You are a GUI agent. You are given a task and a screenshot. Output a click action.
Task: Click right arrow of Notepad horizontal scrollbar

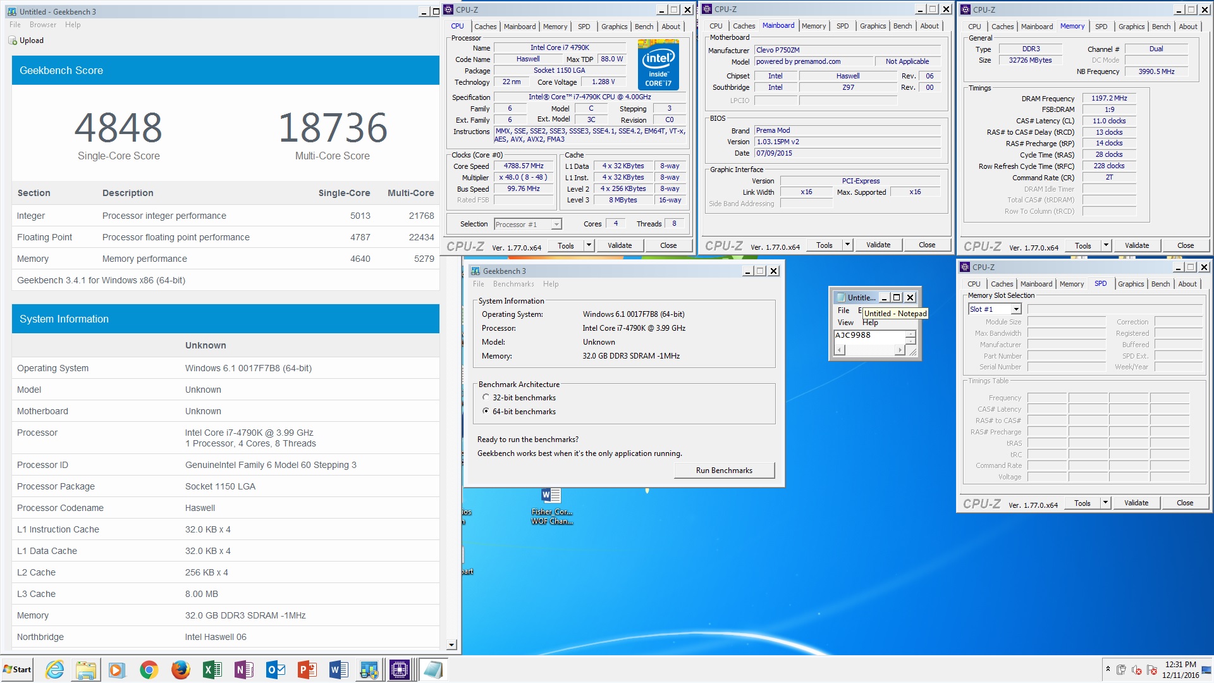tap(900, 350)
